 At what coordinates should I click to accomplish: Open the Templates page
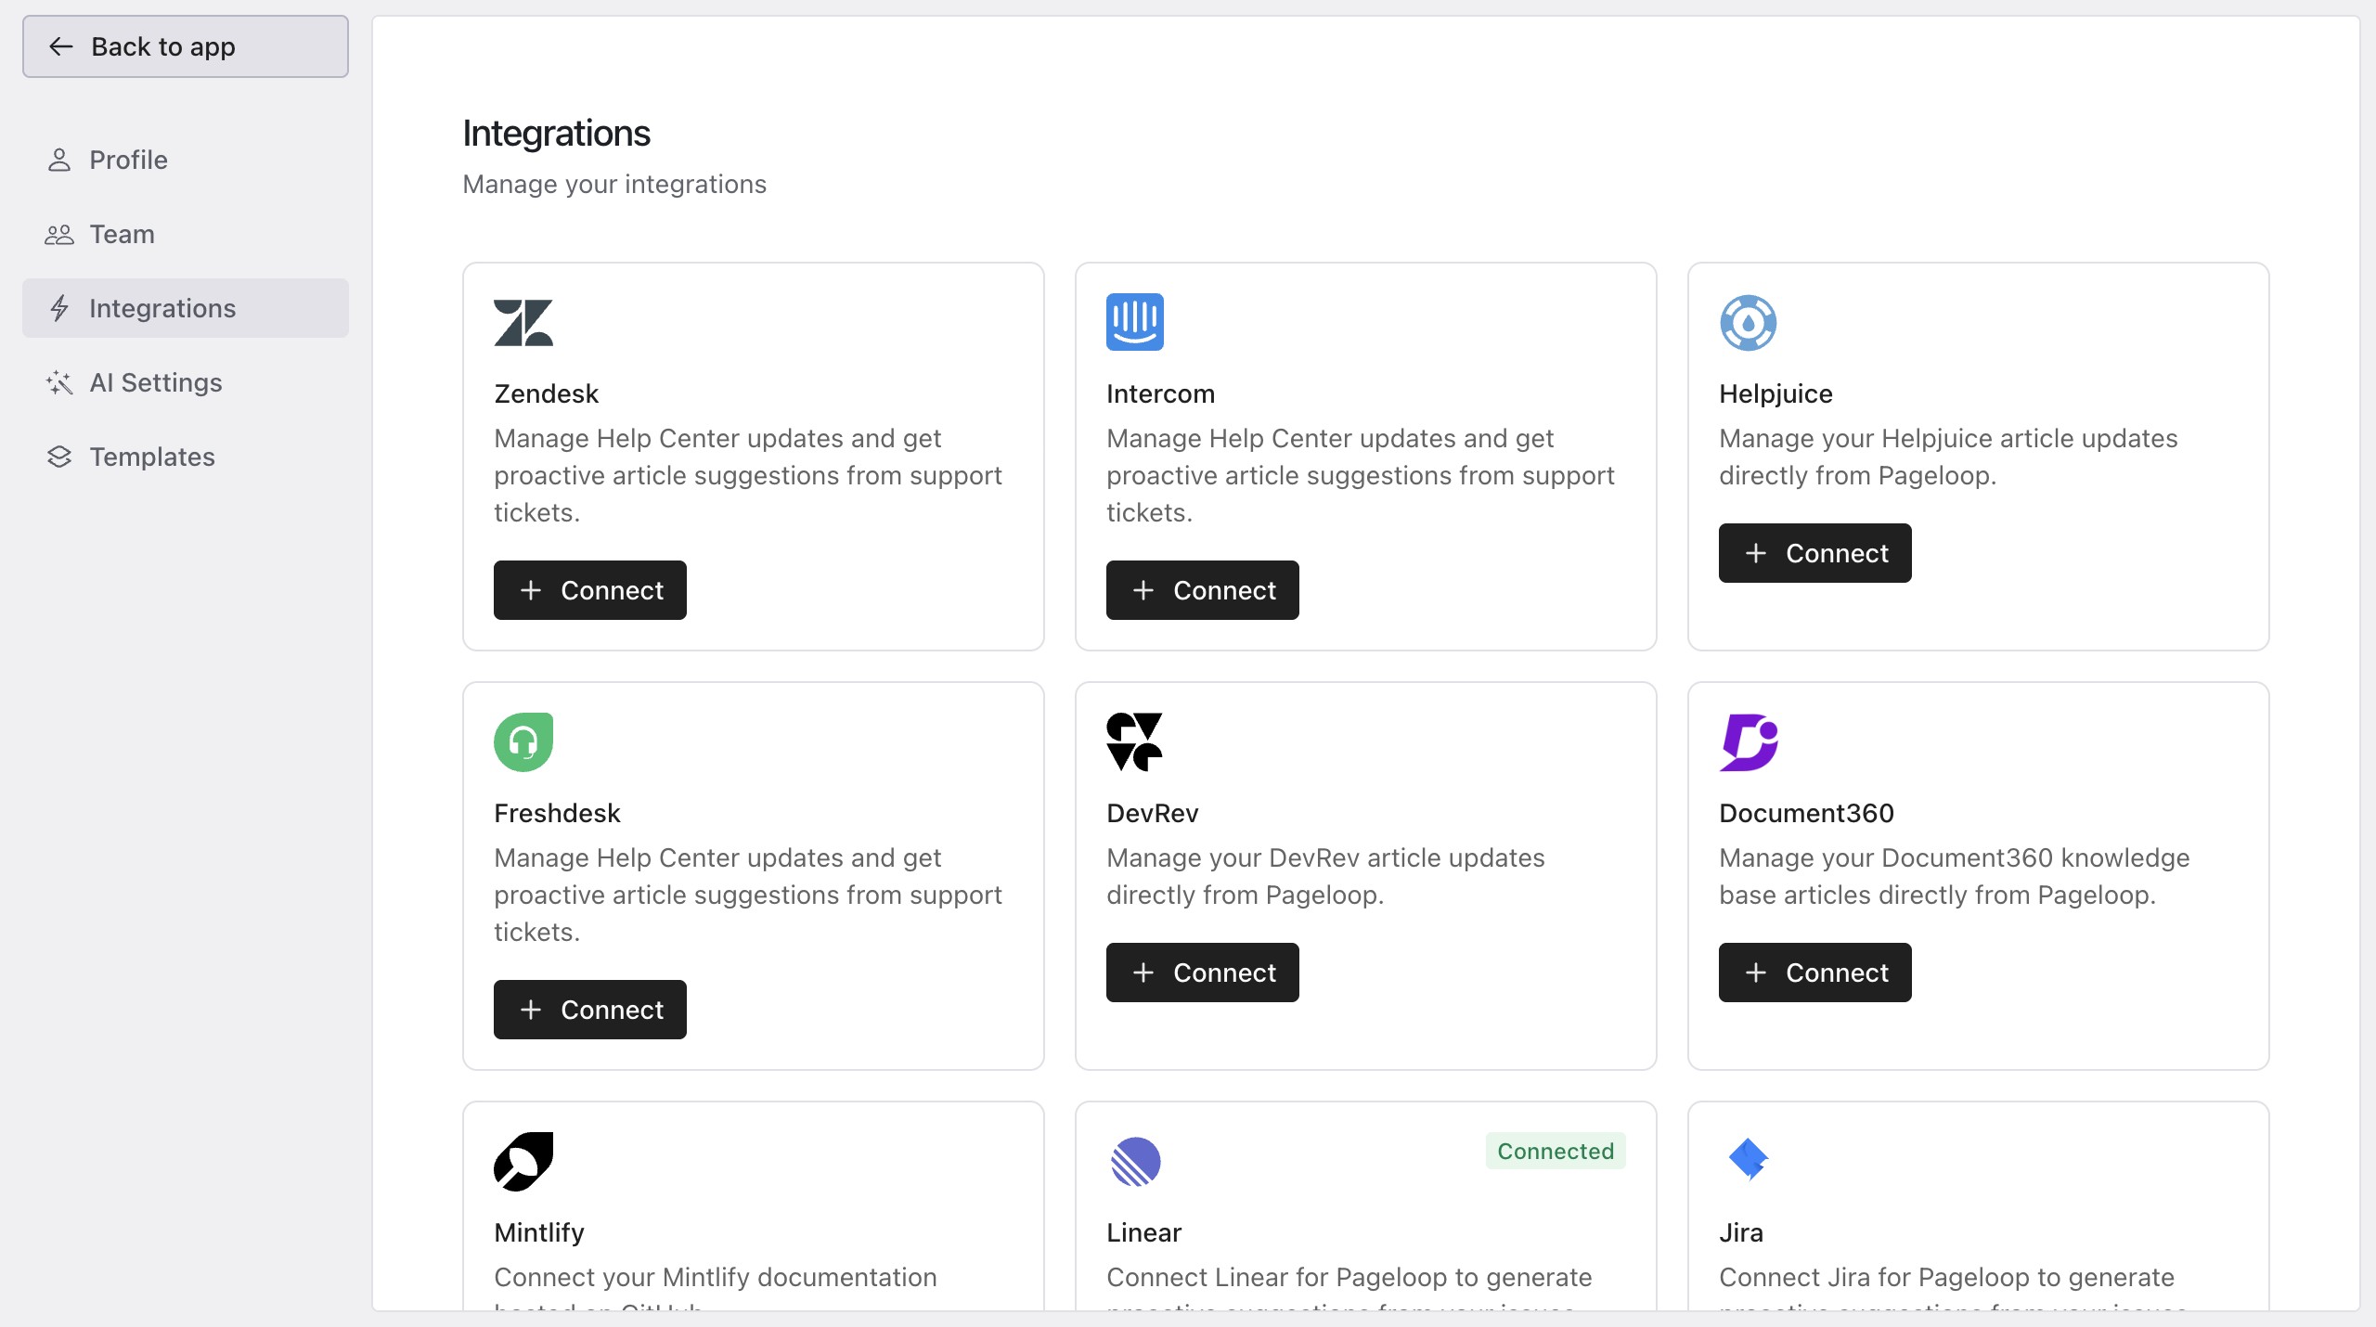coord(186,457)
